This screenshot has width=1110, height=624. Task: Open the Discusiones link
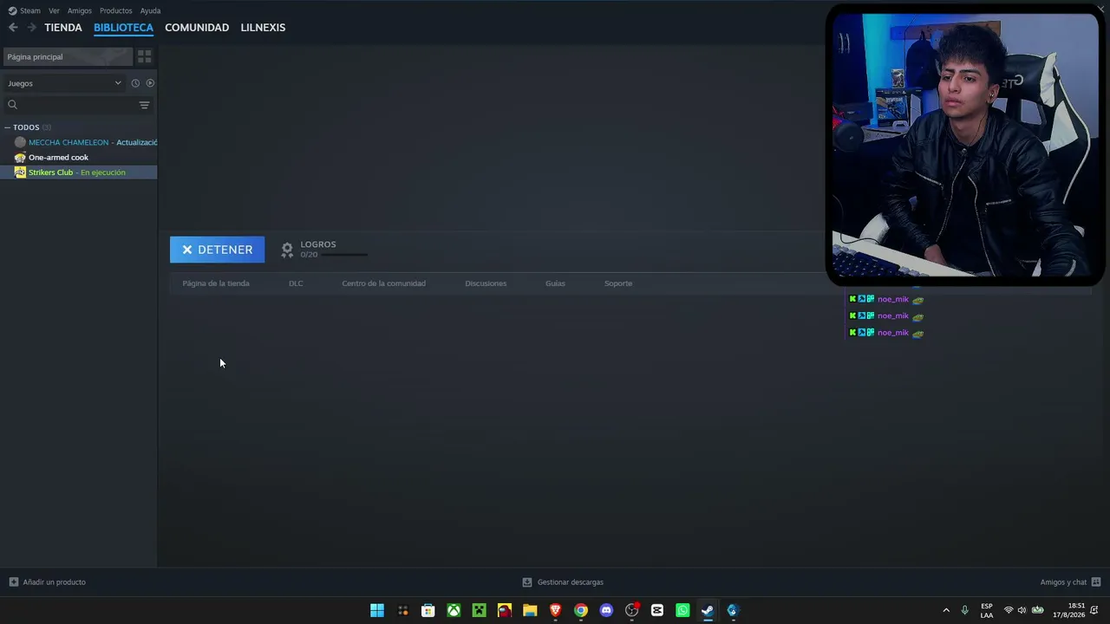point(486,283)
